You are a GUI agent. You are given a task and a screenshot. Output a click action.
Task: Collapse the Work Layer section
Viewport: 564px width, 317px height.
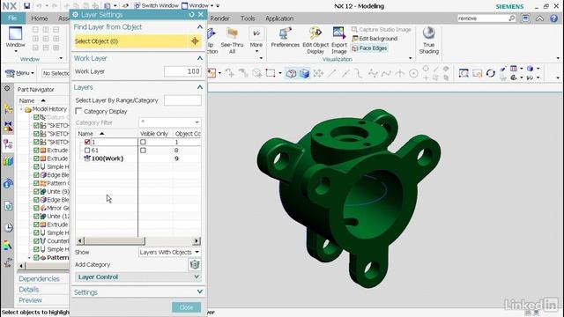[x=200, y=58]
